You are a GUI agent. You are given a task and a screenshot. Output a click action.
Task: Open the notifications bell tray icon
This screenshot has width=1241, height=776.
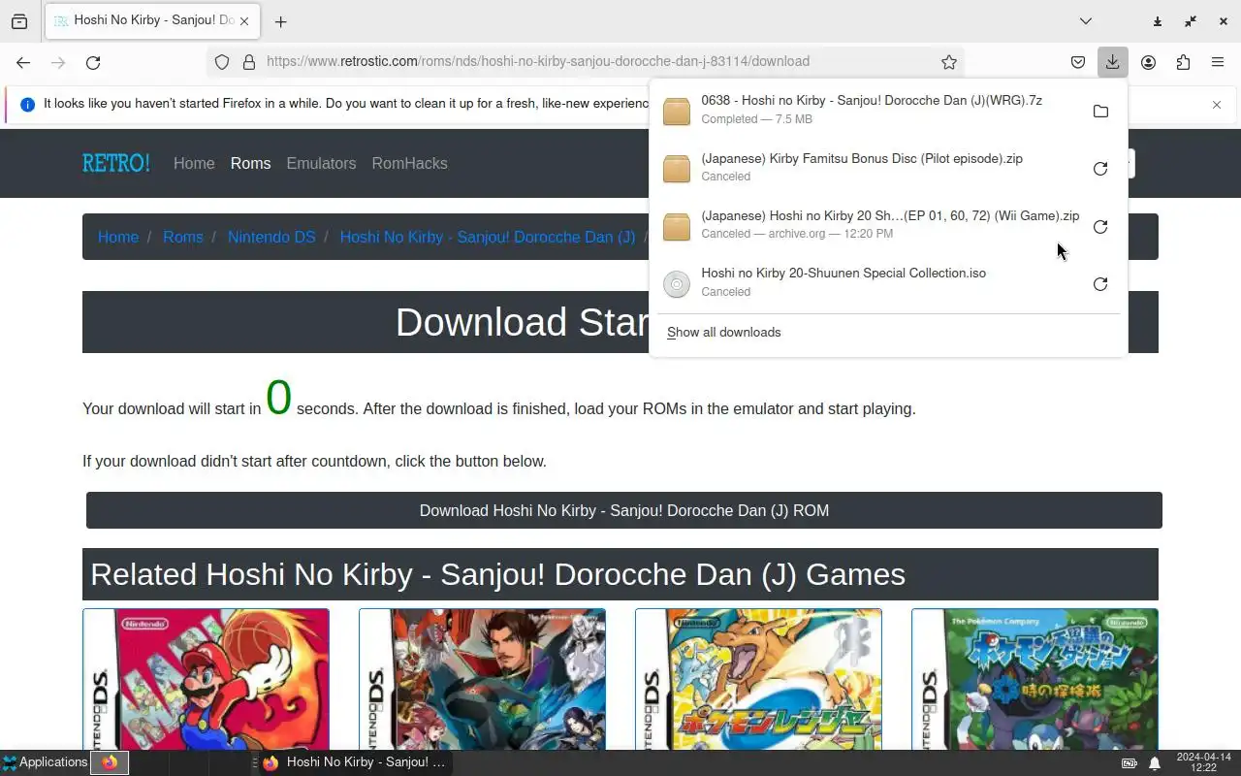tap(1155, 763)
